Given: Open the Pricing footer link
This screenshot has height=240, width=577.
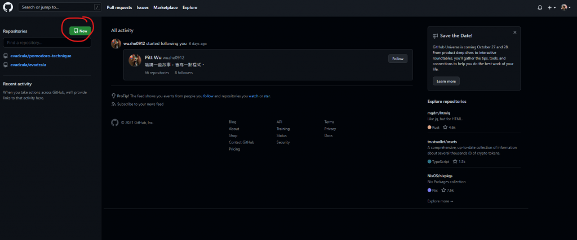Looking at the screenshot, I should (234, 150).
